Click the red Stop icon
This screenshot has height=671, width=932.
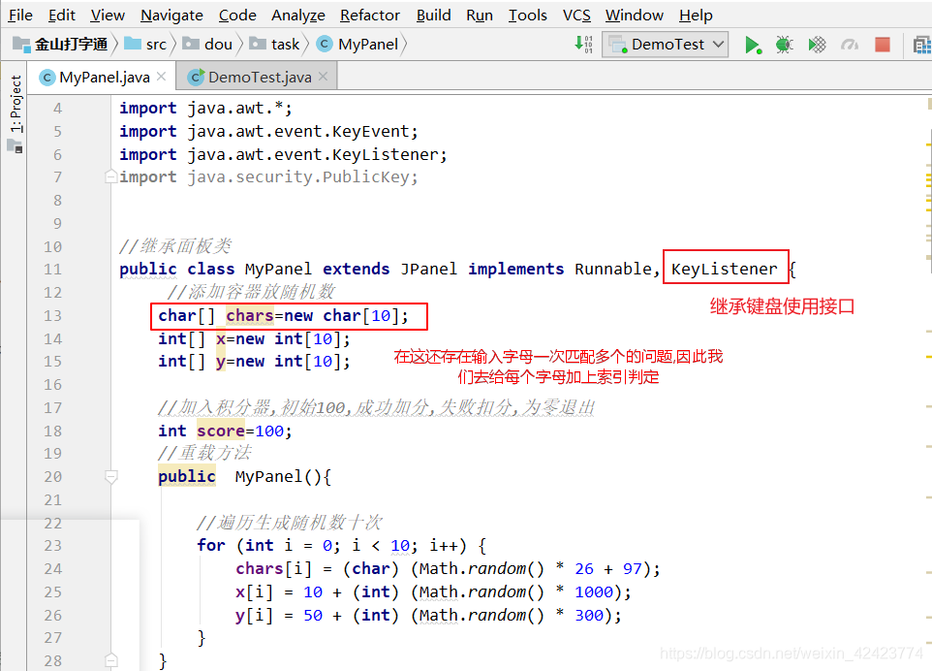pyautogui.click(x=882, y=45)
